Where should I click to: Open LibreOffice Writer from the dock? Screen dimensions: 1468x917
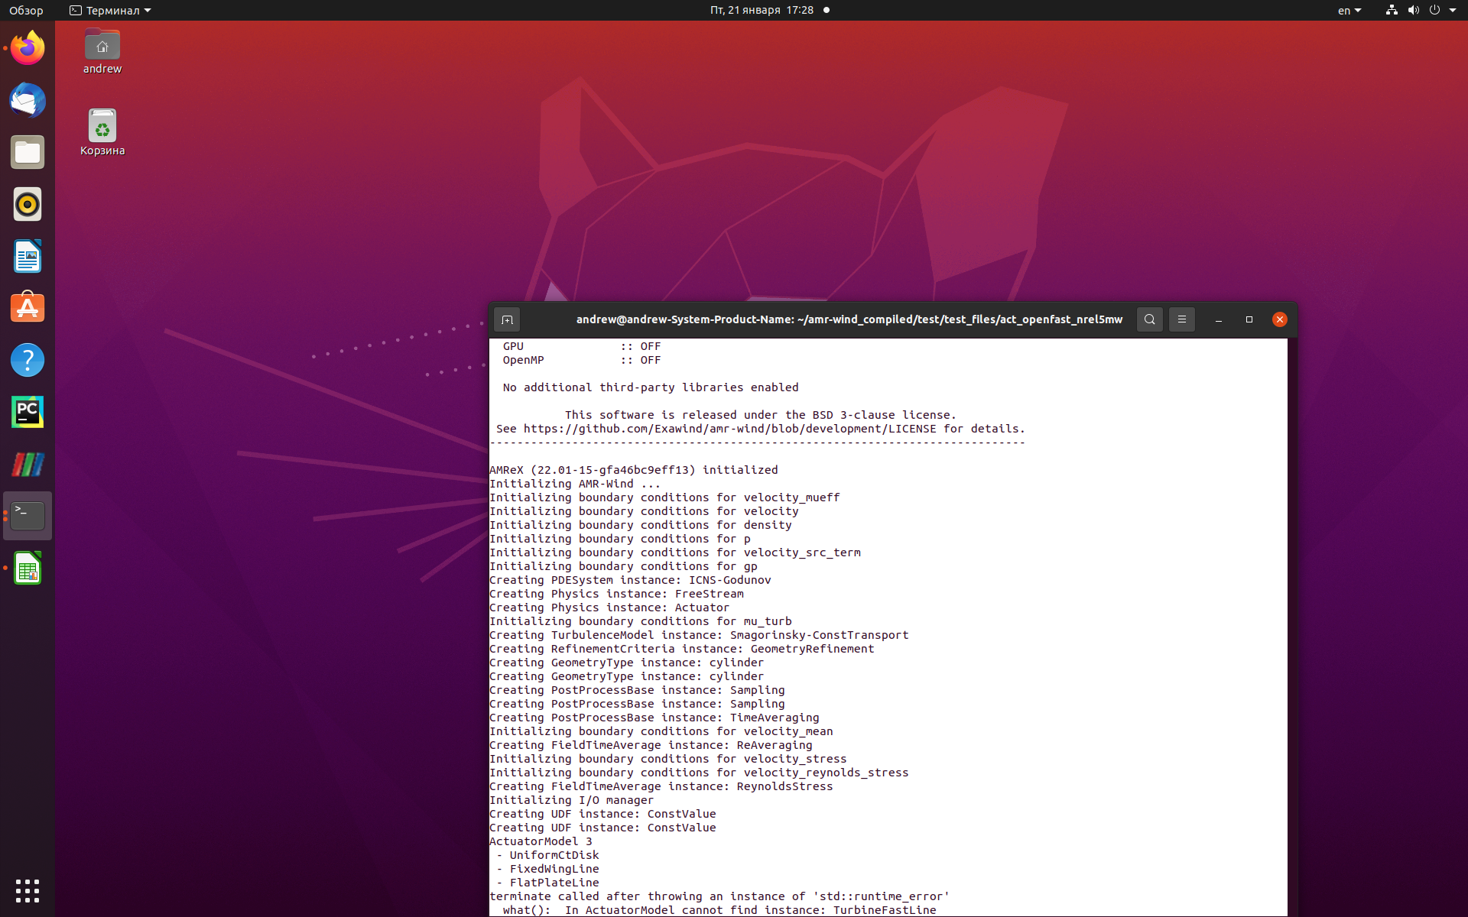click(27, 256)
